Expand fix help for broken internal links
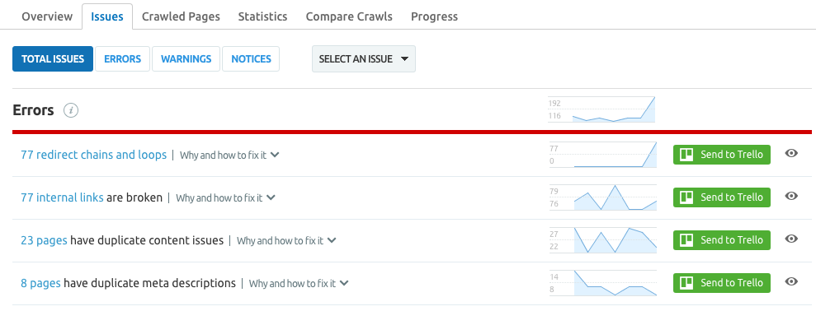 pos(225,197)
